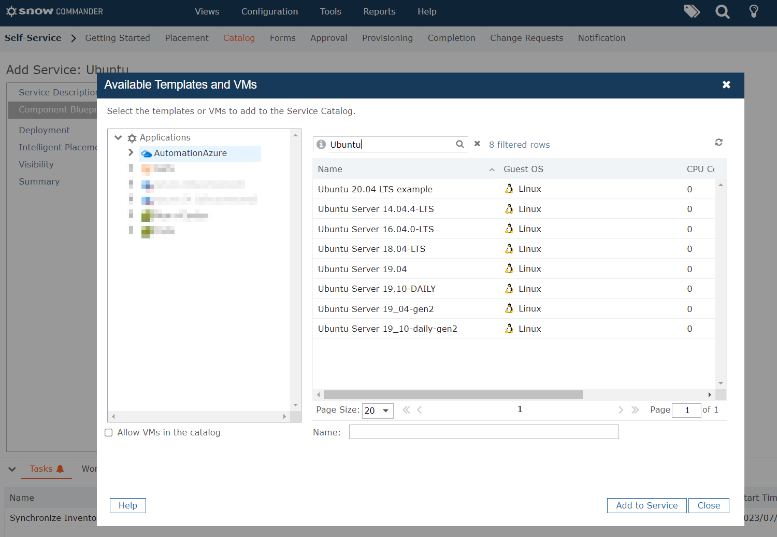Switch to the Forms tab
Screen dimensions: 777x537
tap(283, 38)
